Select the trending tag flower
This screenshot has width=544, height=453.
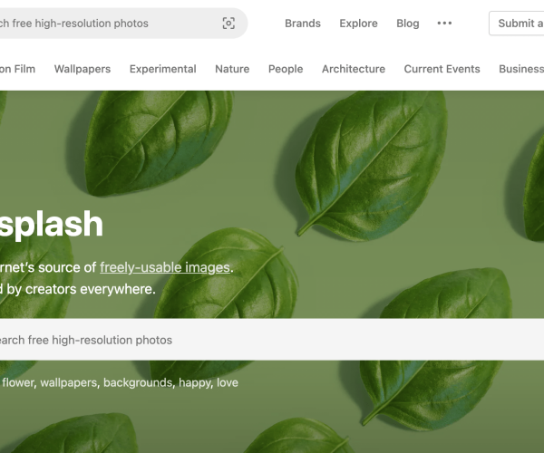[17, 383]
